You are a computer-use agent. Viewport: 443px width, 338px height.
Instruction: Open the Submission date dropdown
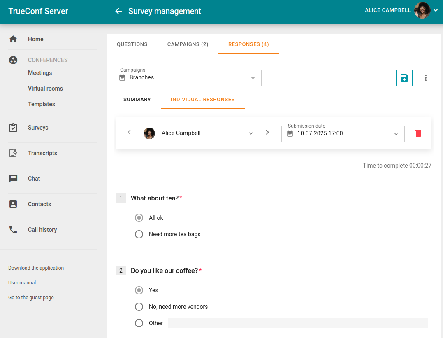point(343,134)
